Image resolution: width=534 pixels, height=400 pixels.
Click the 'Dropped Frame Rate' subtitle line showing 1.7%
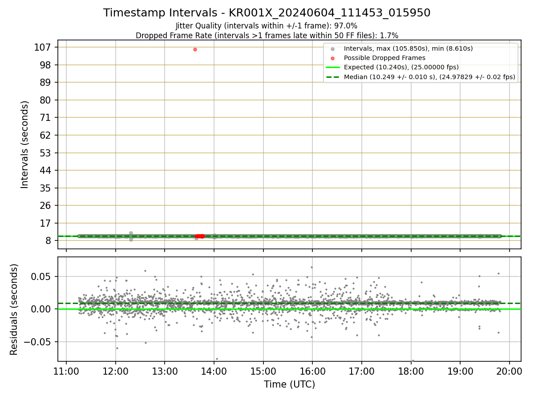(267, 35)
